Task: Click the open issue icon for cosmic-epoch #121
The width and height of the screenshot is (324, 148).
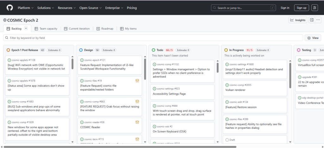Action: (x=82, y=60)
